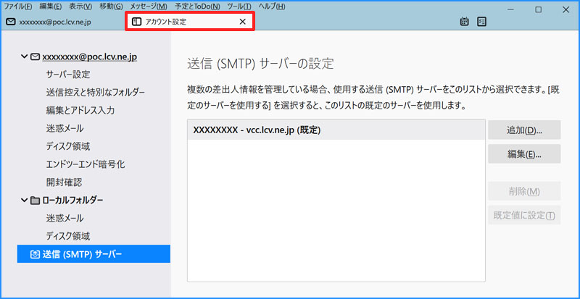Go to エンドツーエンド暗号化 settings
Image resolution: width=580 pixels, height=299 pixels.
click(x=86, y=164)
